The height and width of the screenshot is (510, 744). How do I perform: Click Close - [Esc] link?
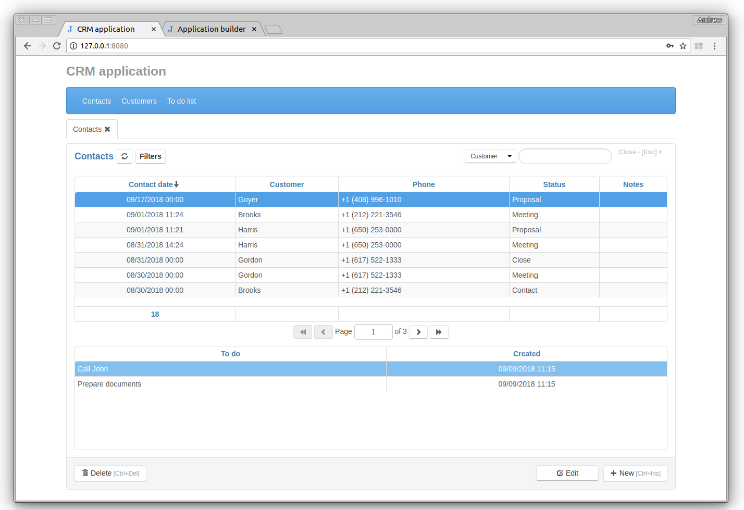click(640, 152)
